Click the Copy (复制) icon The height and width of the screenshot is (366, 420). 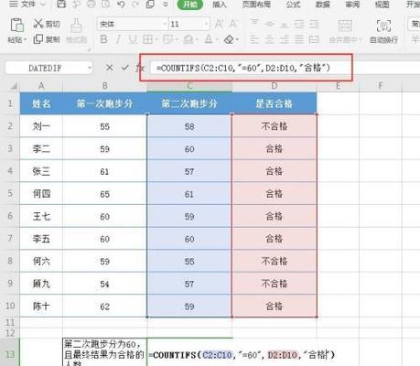coord(38,39)
